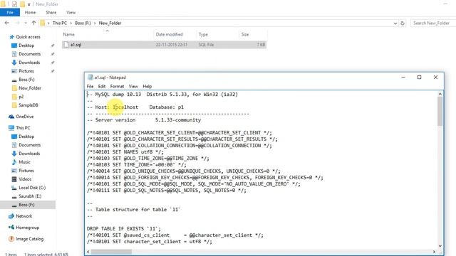The width and height of the screenshot is (456, 256).
Task: Open Saurabh (E:) drive
Action: click(30, 196)
